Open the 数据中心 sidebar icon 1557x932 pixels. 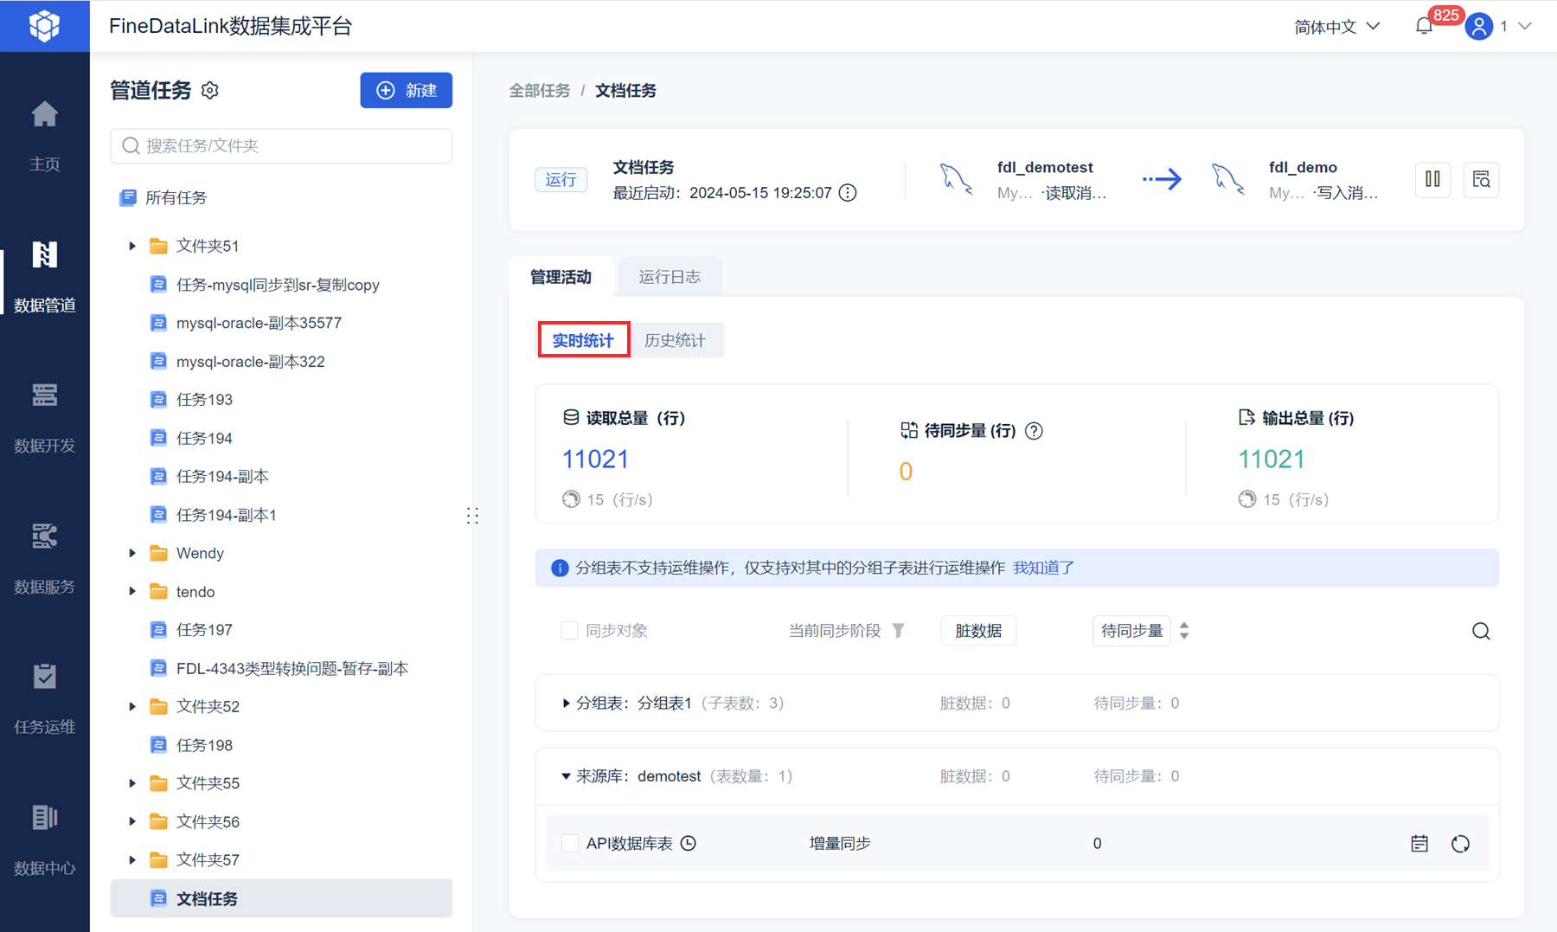(44, 817)
